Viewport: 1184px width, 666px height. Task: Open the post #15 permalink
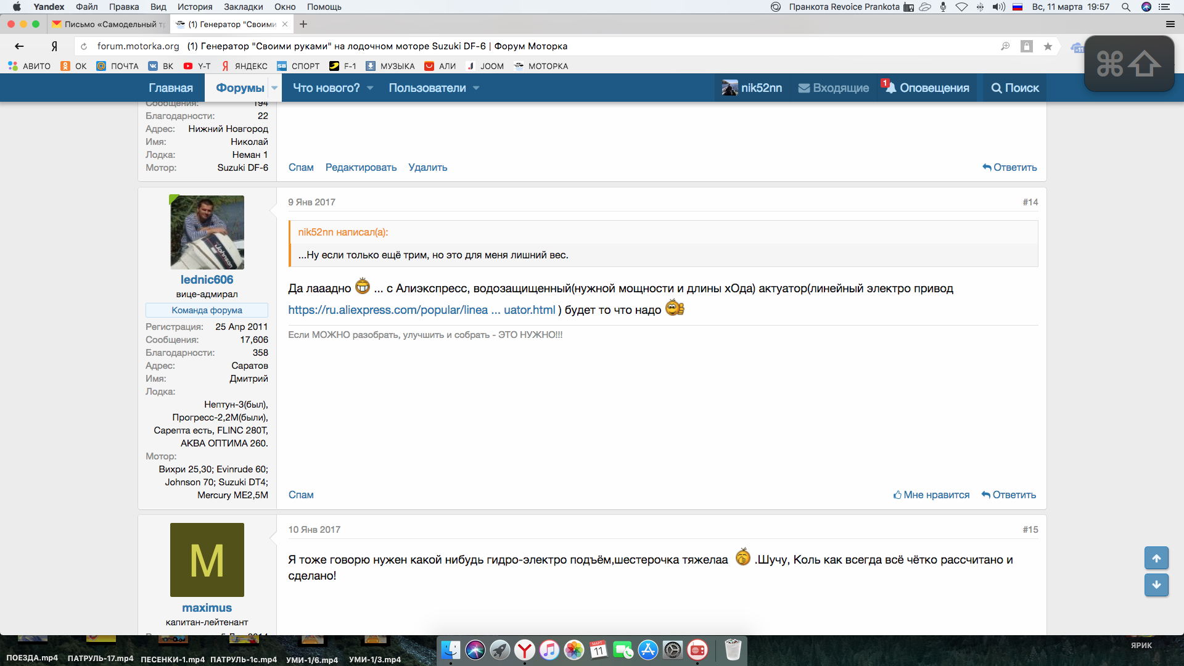coord(1030,530)
